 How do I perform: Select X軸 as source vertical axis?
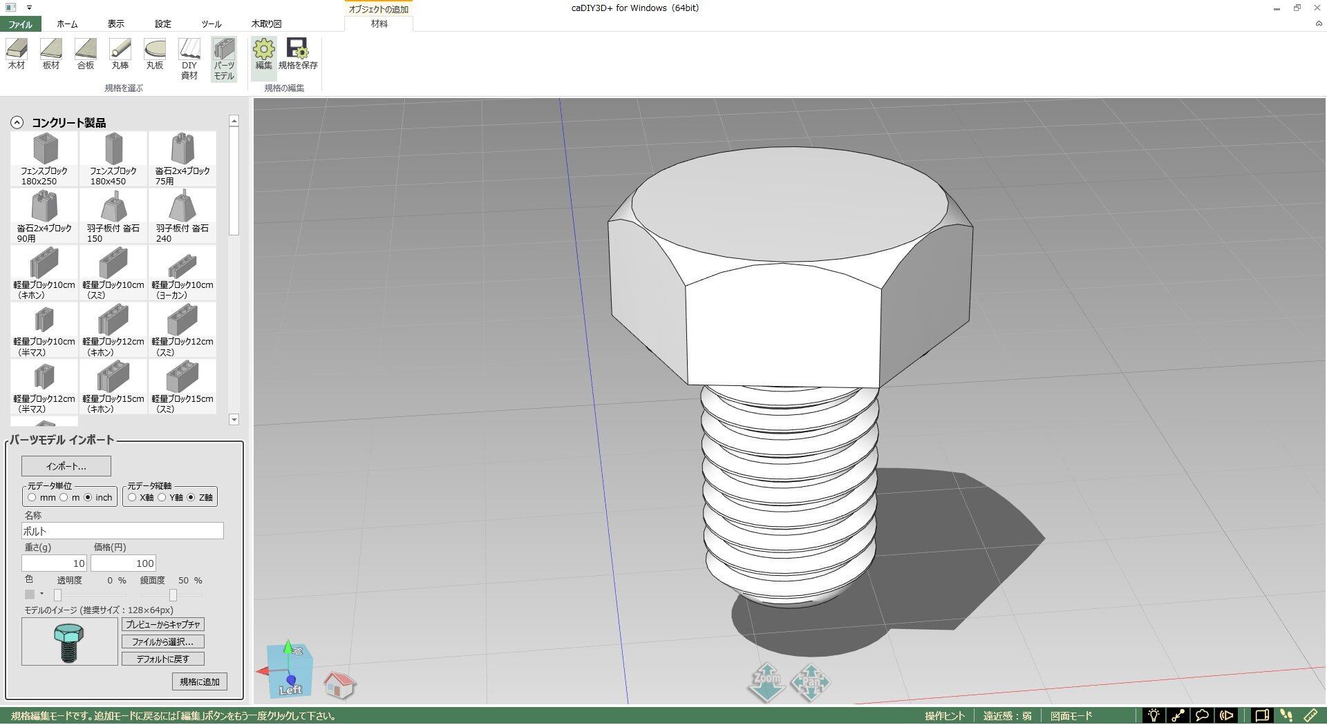(133, 497)
